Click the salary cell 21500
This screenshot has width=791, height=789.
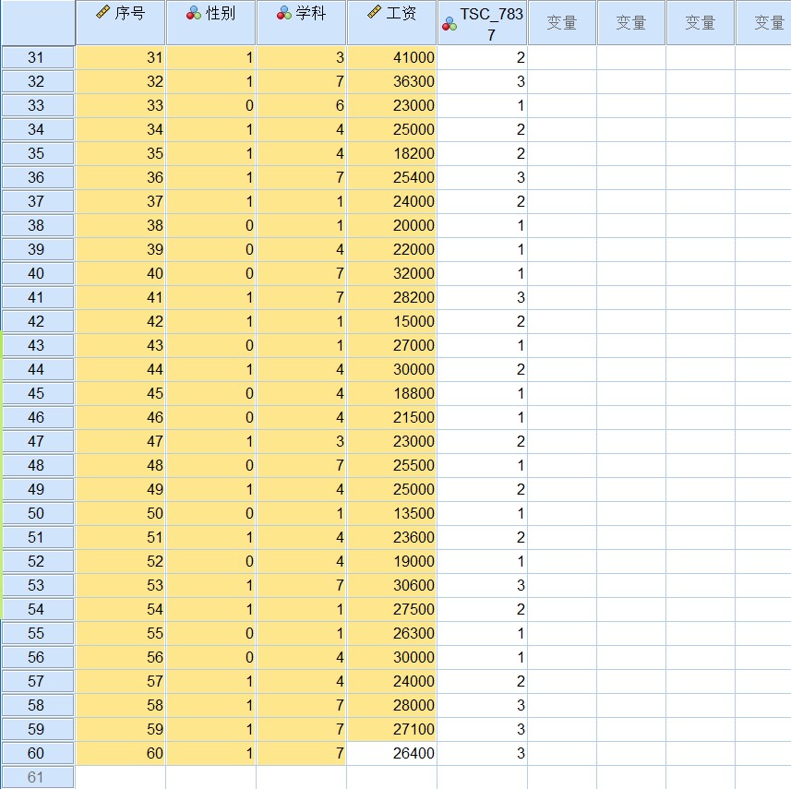coord(391,417)
